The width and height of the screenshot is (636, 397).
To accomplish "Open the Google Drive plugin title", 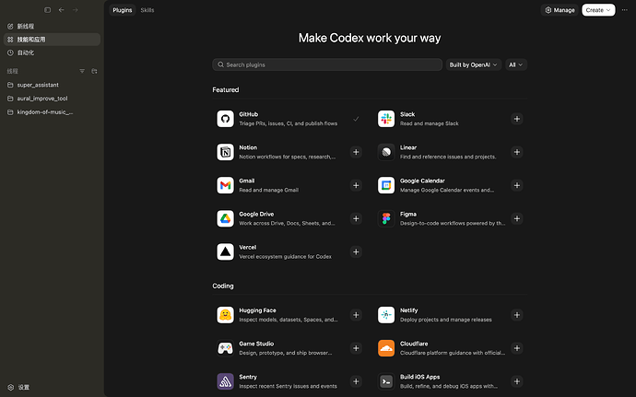I will coord(256,214).
